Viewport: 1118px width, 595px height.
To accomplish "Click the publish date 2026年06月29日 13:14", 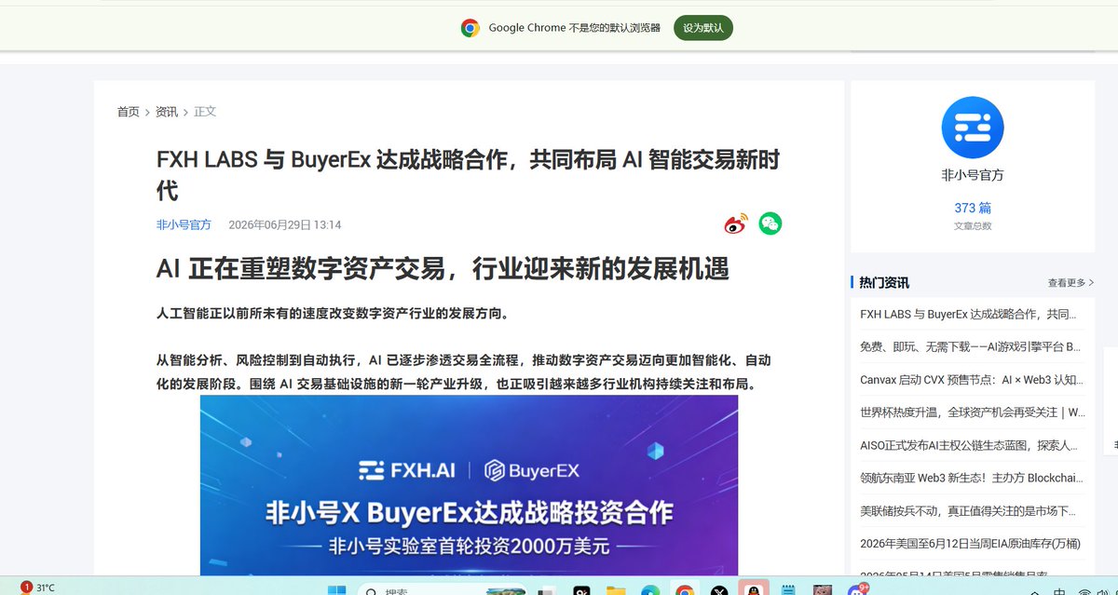I will tap(285, 224).
